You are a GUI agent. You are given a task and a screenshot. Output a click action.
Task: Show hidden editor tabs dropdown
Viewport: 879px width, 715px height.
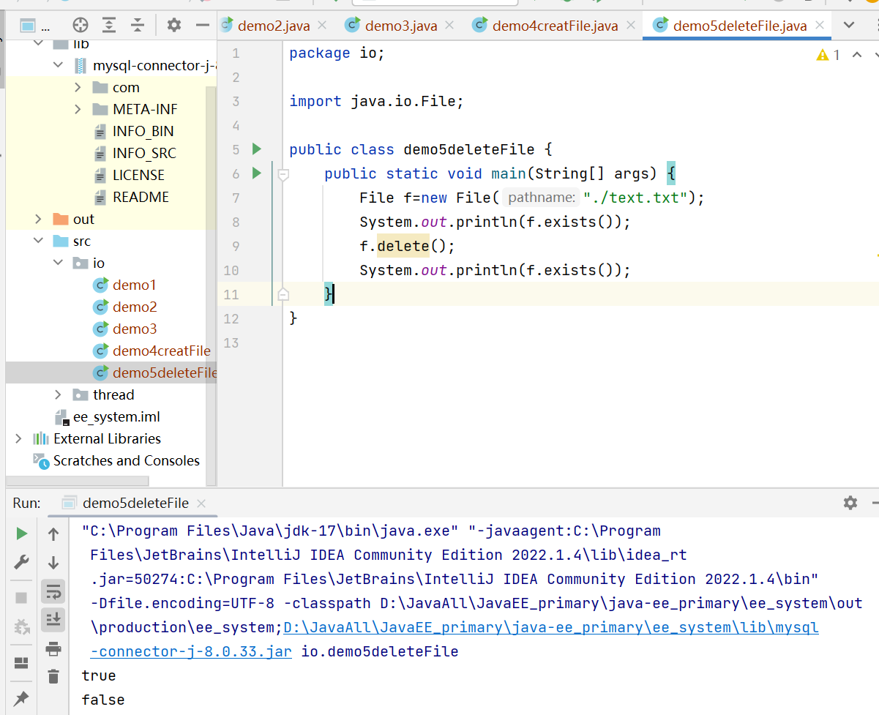[x=849, y=25]
